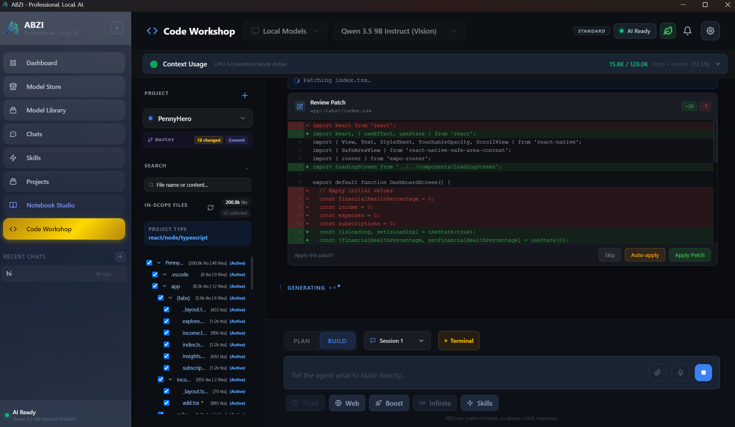Open the Terminal button
This screenshot has width=735, height=427.
pos(459,341)
